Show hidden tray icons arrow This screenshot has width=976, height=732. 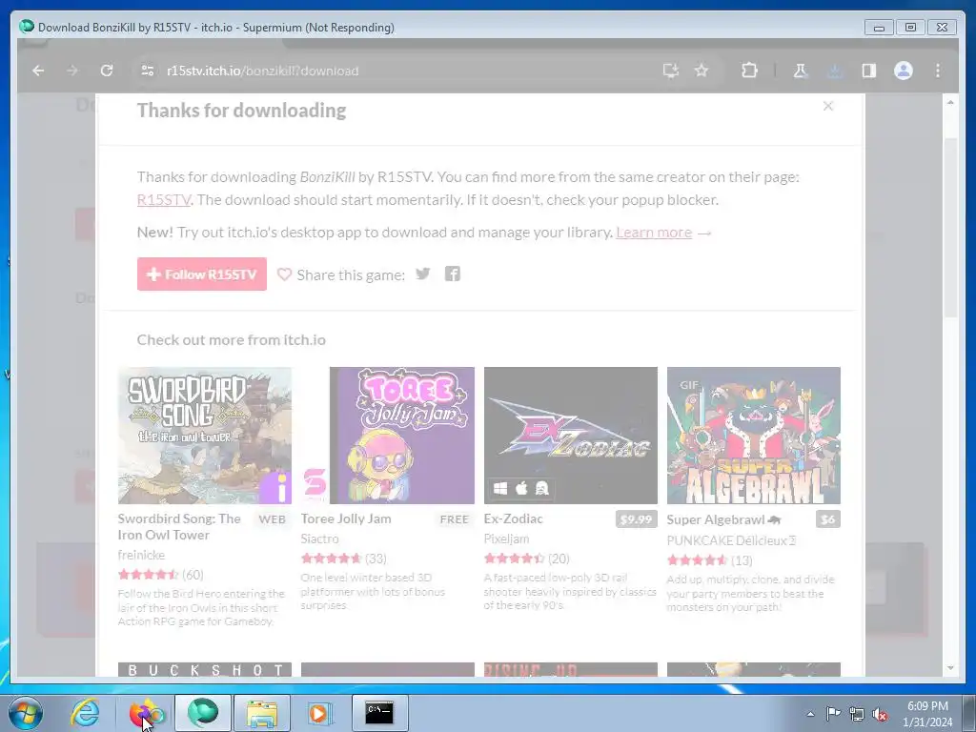click(810, 714)
